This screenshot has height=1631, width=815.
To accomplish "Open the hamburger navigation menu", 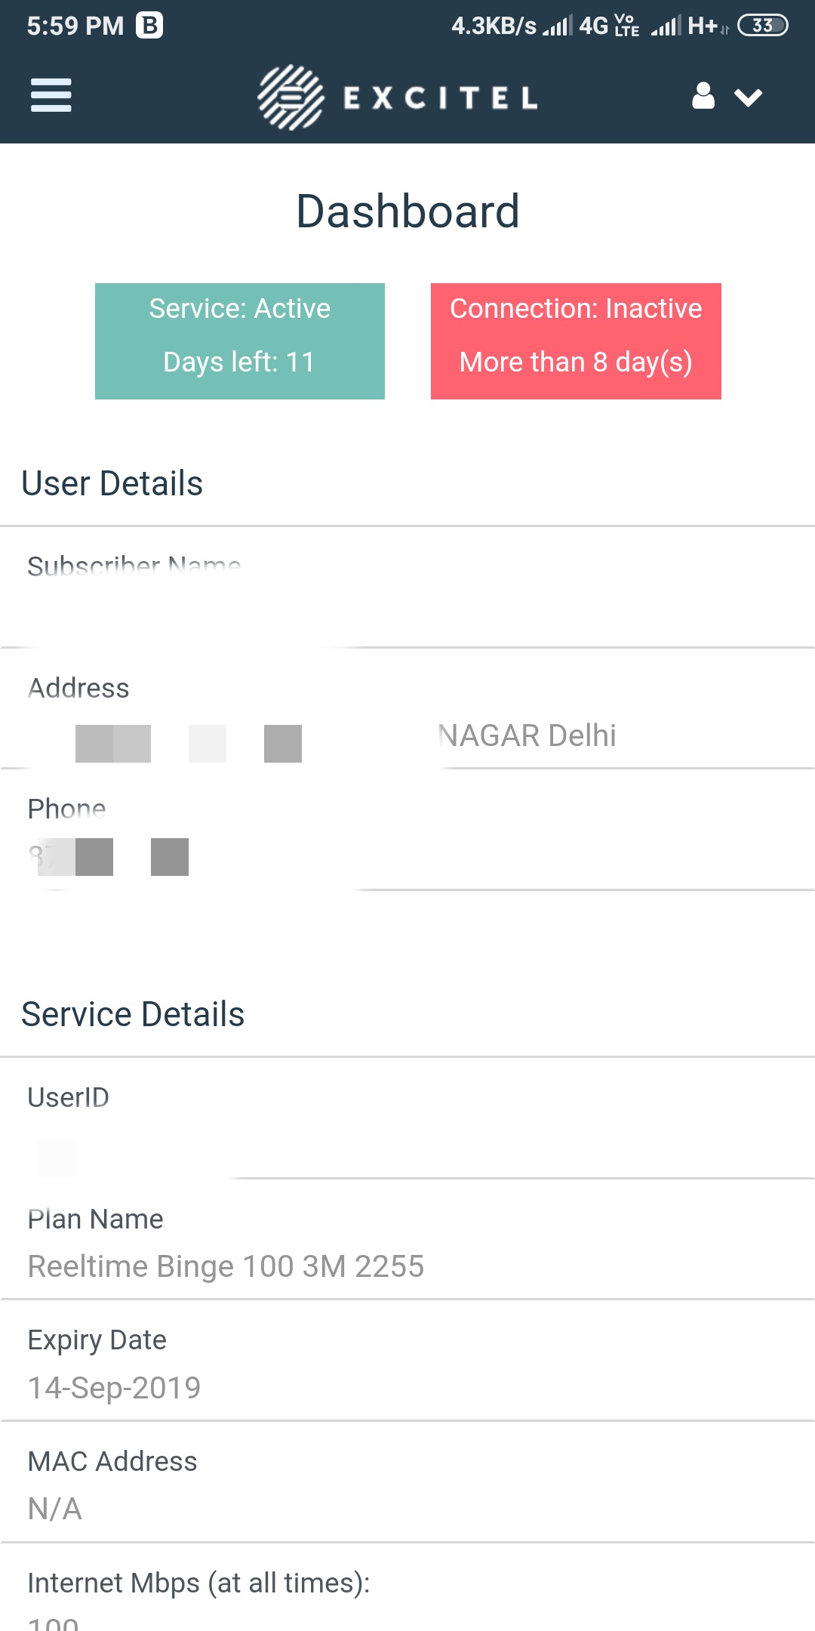I will click(51, 96).
